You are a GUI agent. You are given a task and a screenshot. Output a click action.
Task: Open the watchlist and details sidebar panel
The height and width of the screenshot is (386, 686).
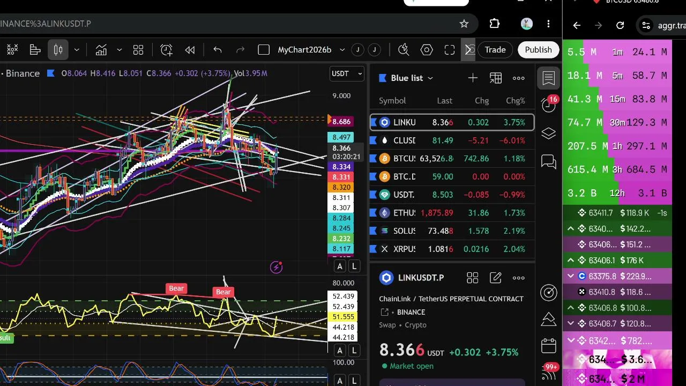(549, 78)
